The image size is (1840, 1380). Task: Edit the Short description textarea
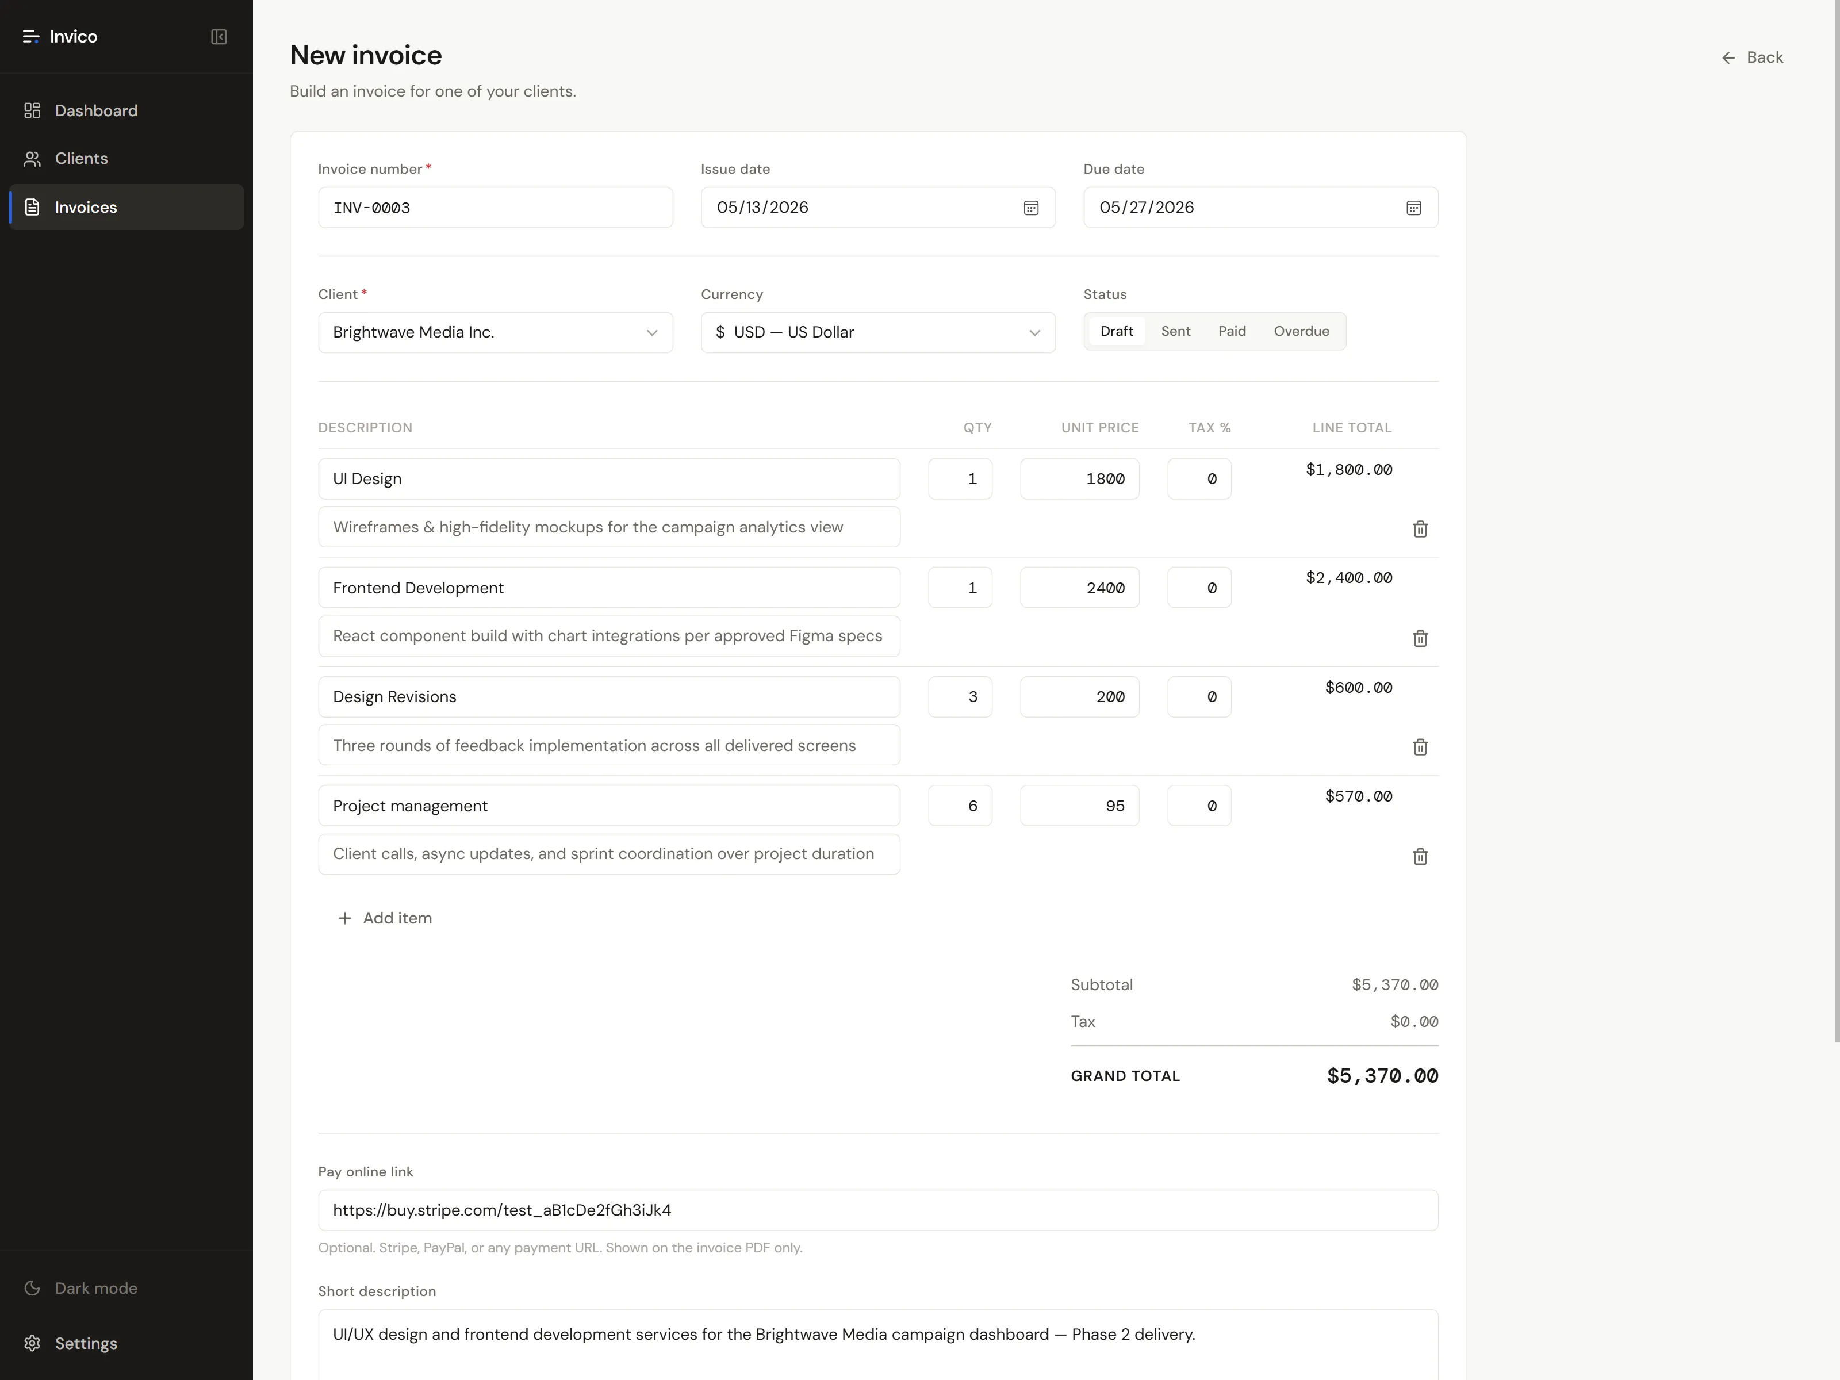[x=877, y=1345]
